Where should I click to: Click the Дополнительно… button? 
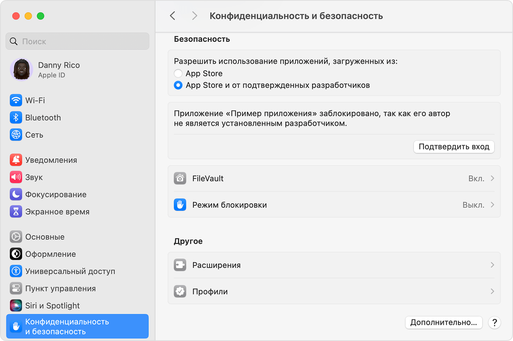(443, 323)
